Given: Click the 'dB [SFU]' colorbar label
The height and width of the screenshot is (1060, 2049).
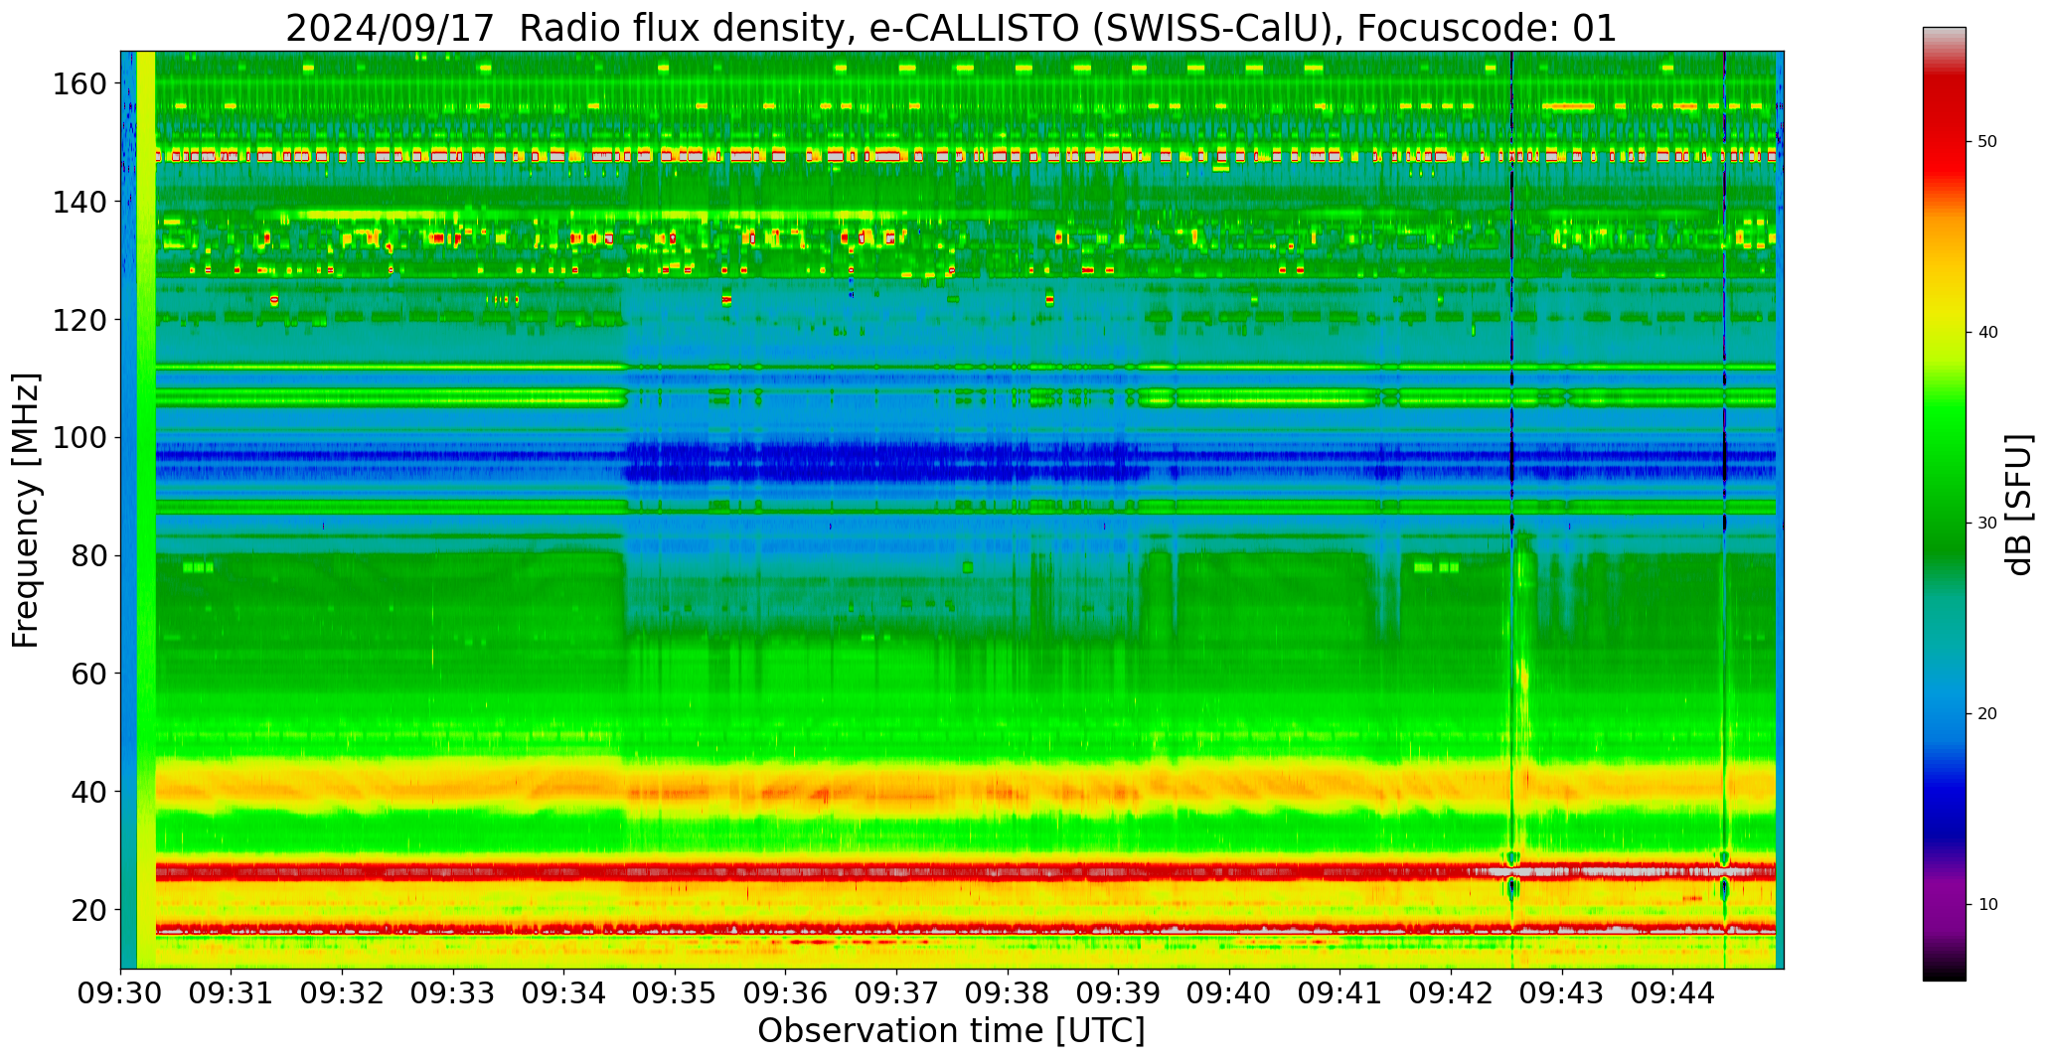Looking at the screenshot, I should [x=2018, y=505].
